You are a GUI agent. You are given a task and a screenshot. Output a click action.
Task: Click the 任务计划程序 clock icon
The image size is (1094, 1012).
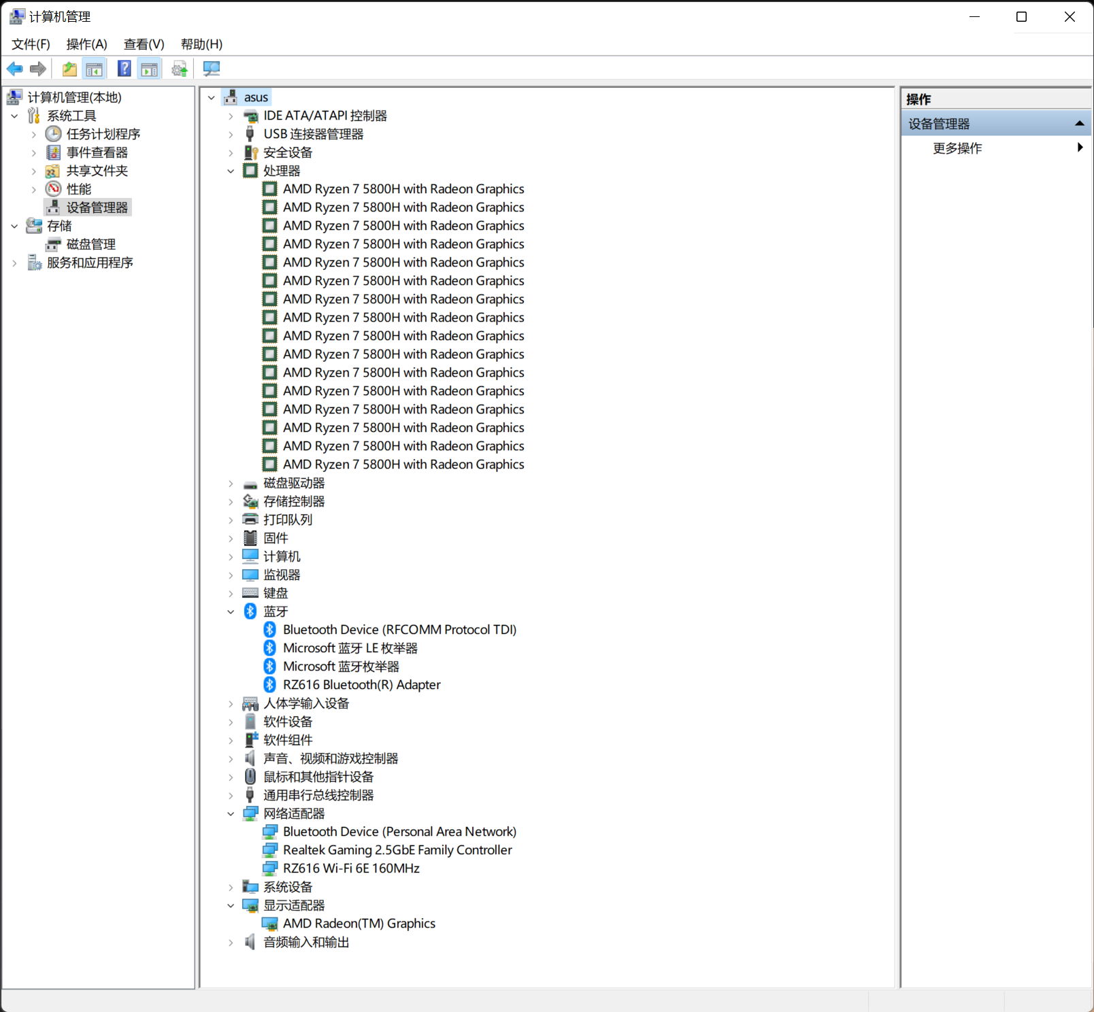point(53,134)
